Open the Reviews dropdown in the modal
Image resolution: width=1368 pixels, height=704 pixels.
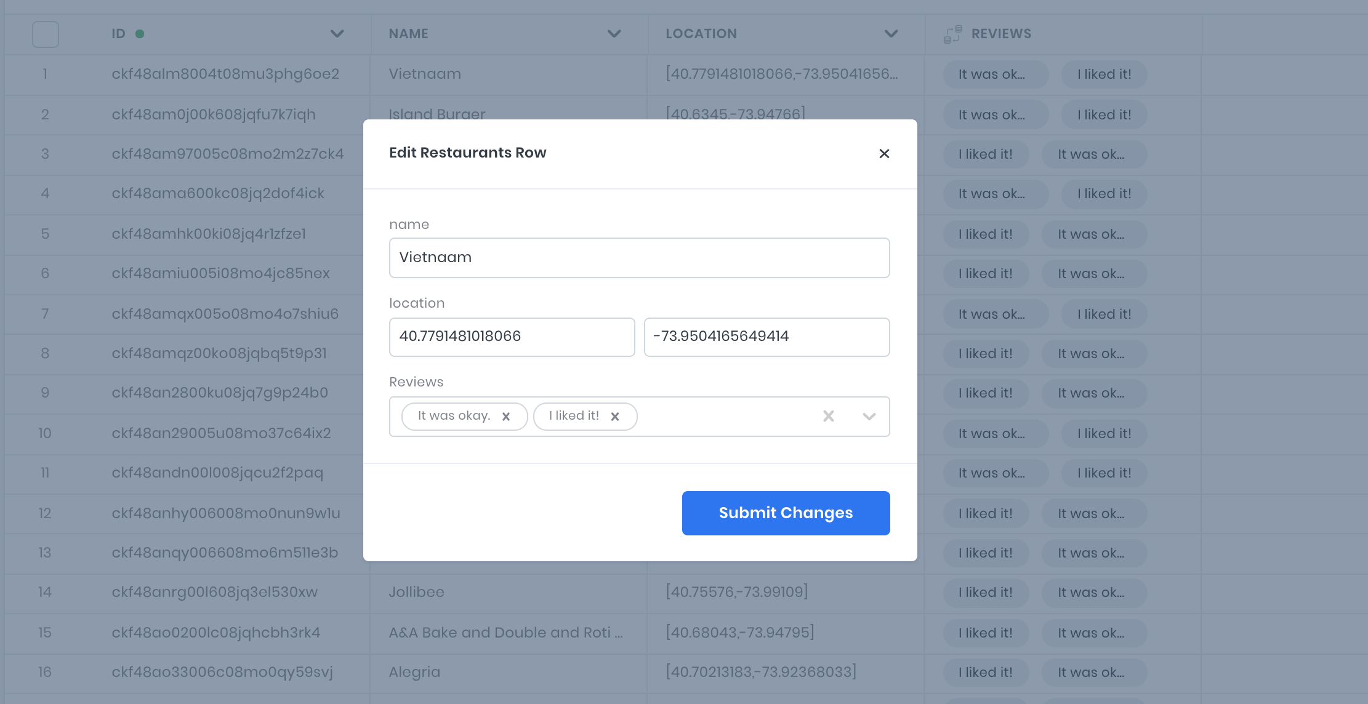click(x=869, y=417)
